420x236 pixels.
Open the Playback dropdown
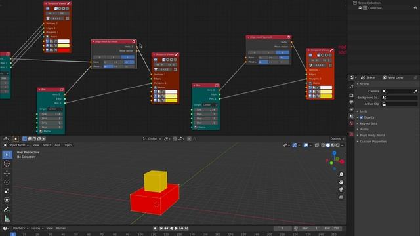point(20,229)
